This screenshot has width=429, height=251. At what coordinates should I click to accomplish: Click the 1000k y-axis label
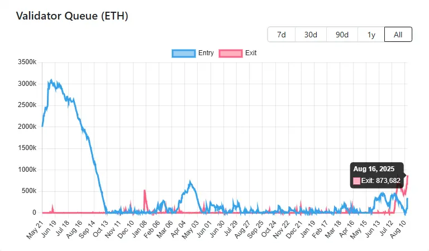[x=27, y=170]
